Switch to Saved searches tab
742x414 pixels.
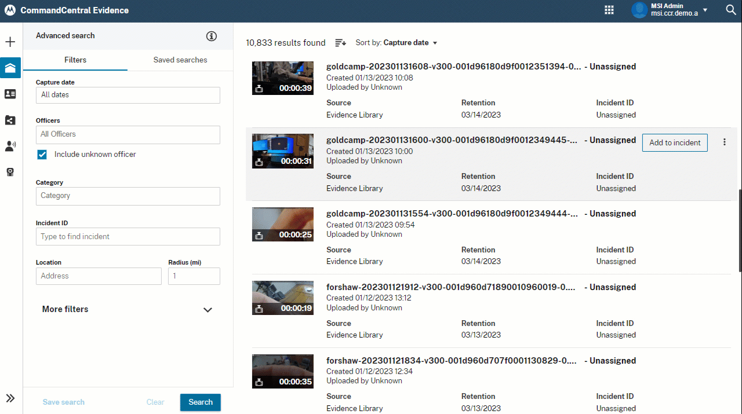pos(180,60)
